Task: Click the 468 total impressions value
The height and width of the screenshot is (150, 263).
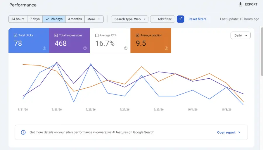Action: (60, 44)
